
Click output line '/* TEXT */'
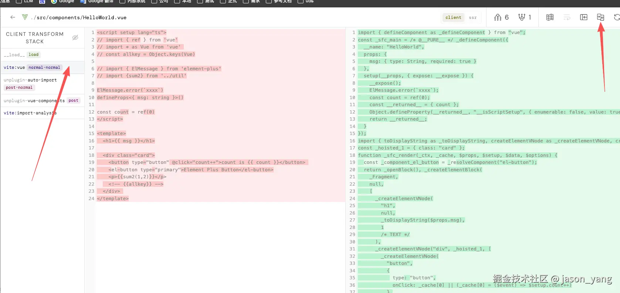click(x=395, y=235)
